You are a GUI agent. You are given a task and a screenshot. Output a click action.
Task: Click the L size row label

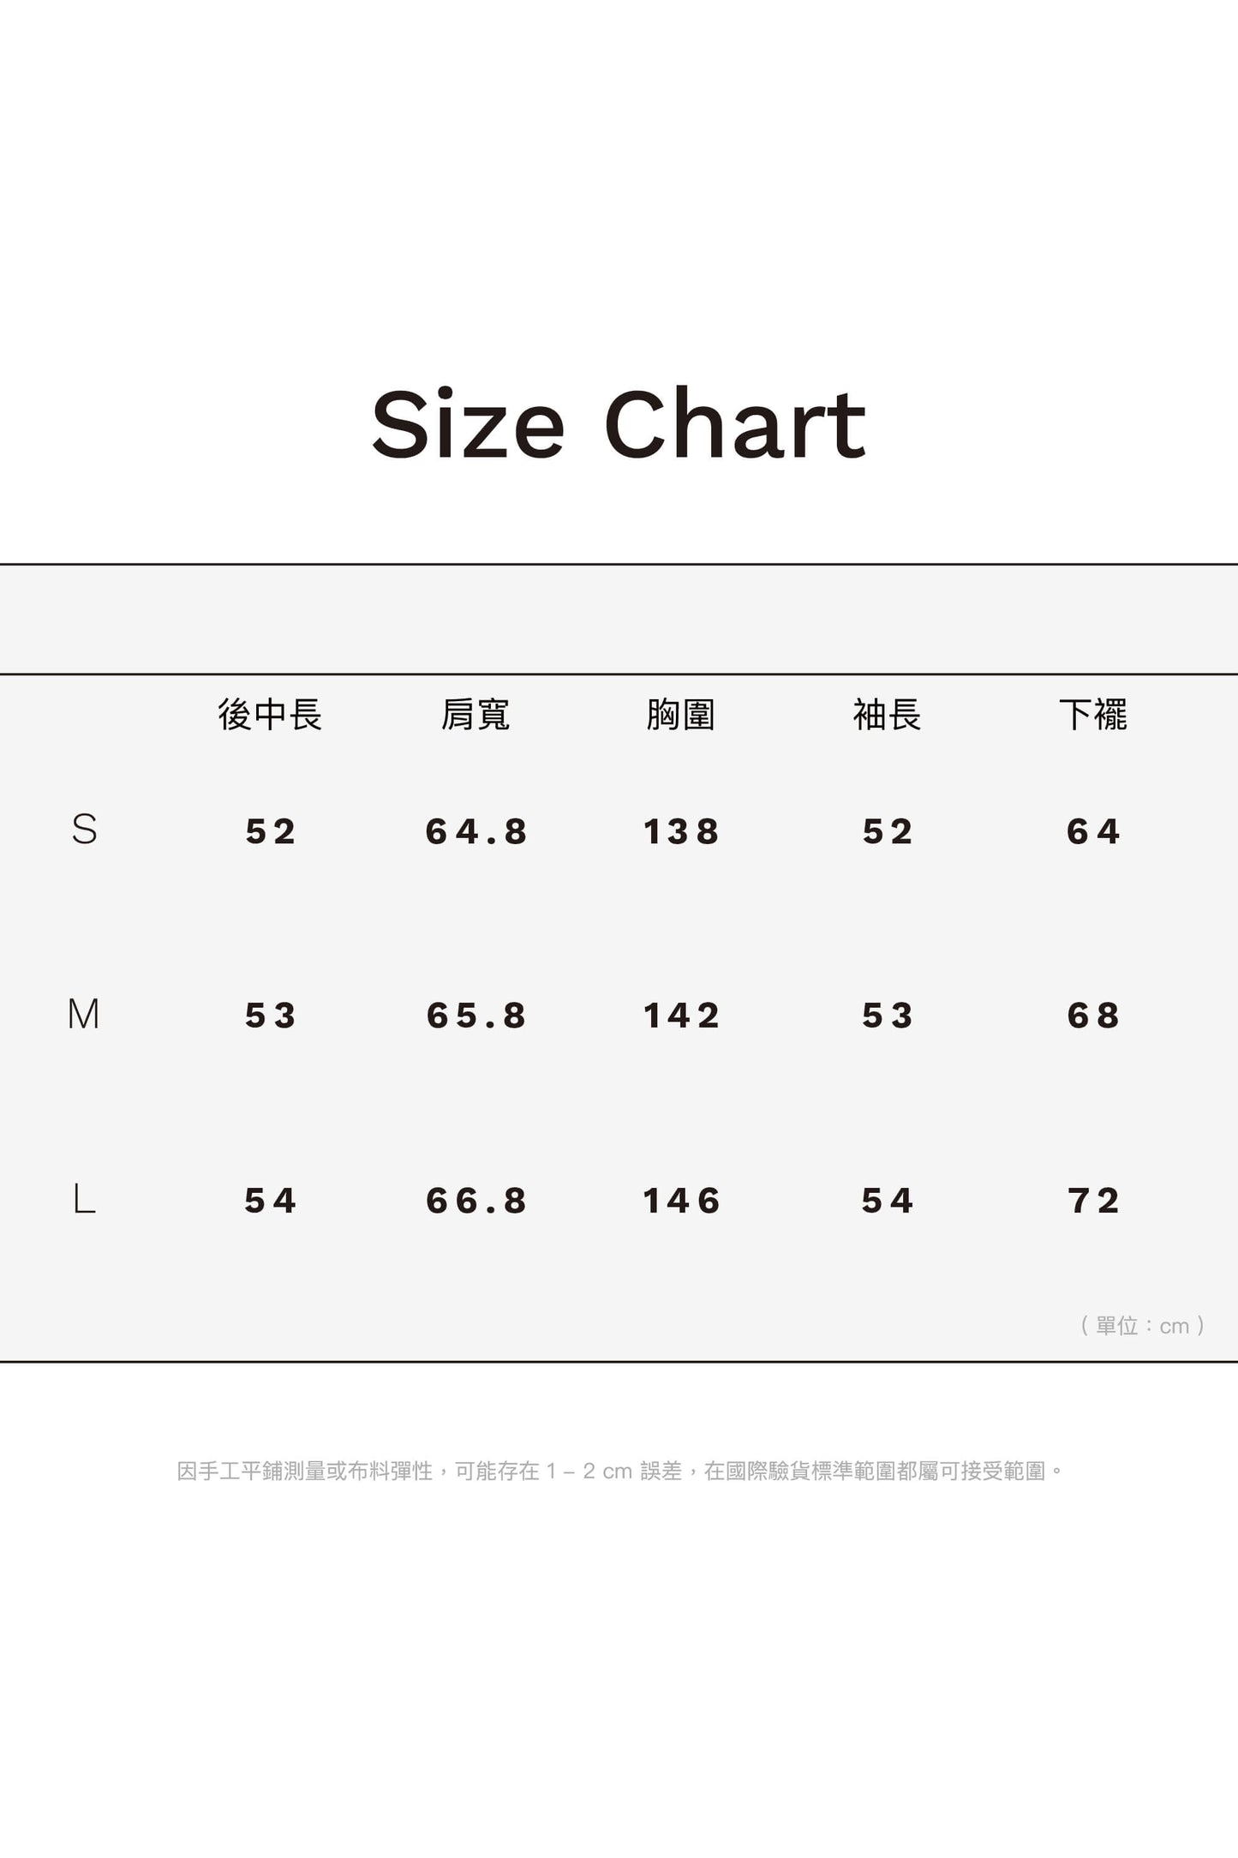pos(84,1199)
